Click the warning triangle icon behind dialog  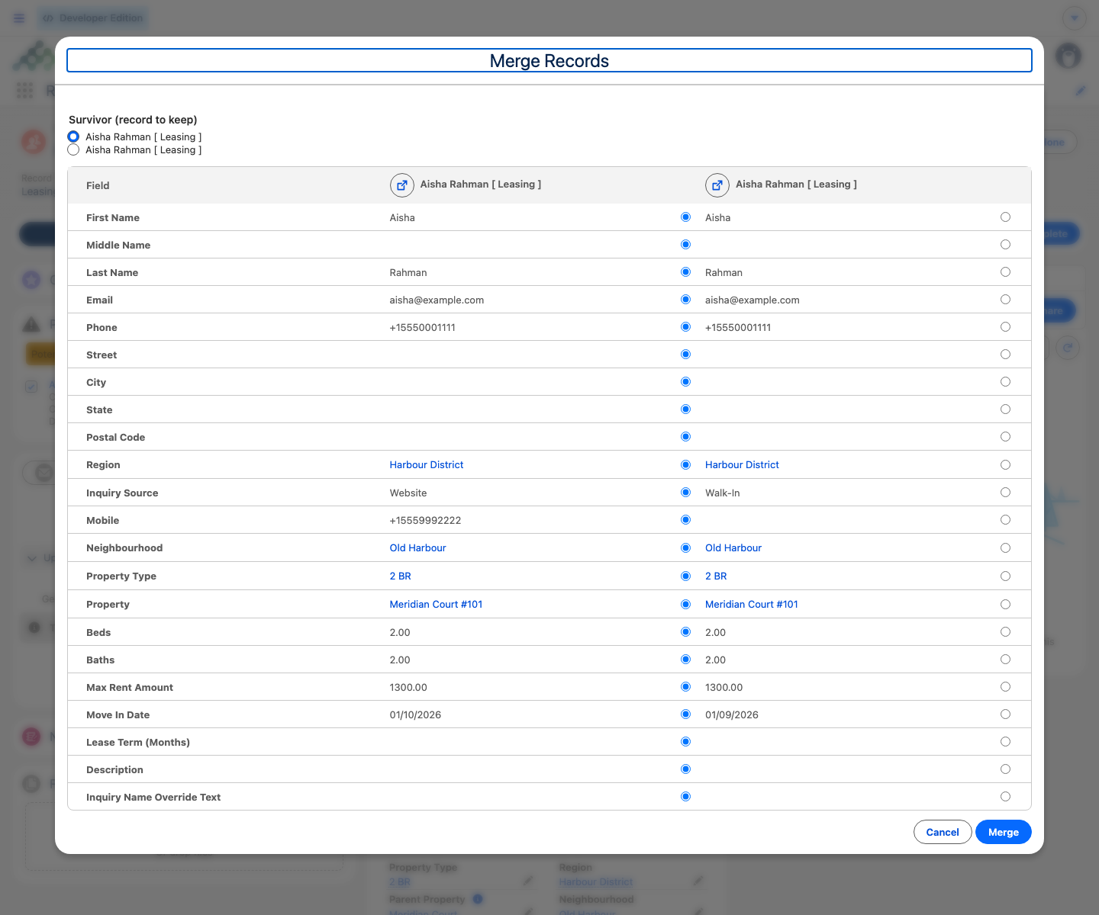[31, 325]
